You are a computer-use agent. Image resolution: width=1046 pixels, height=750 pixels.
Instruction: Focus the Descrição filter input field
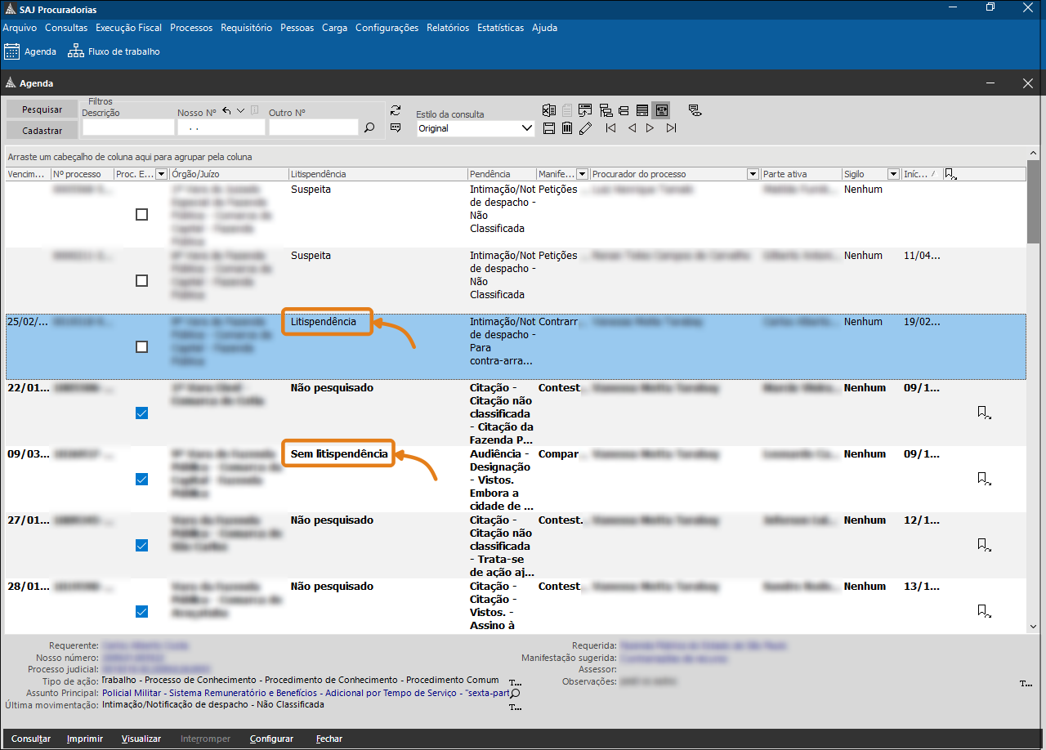pos(128,127)
